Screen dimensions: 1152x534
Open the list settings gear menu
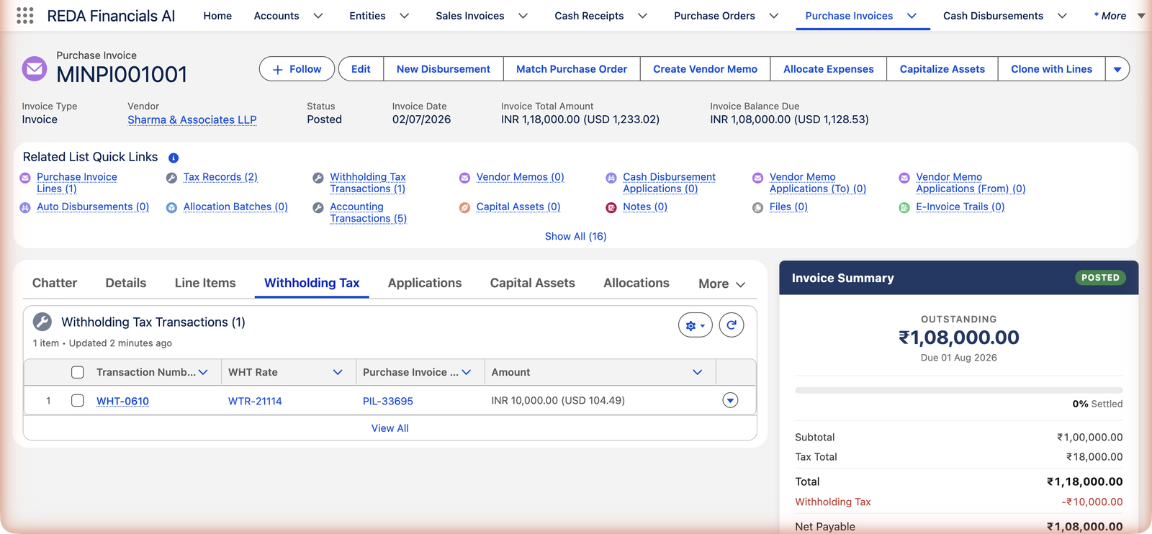pos(696,325)
